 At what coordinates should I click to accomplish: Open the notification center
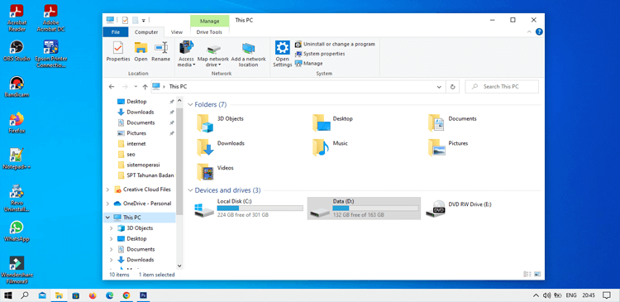pyautogui.click(x=606, y=295)
